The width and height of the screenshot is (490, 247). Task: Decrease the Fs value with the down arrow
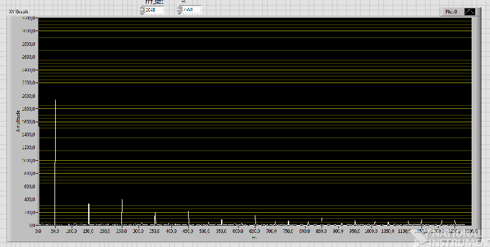(179, 12)
